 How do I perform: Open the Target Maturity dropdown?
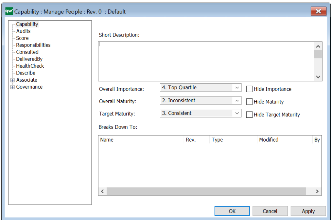[200, 113]
